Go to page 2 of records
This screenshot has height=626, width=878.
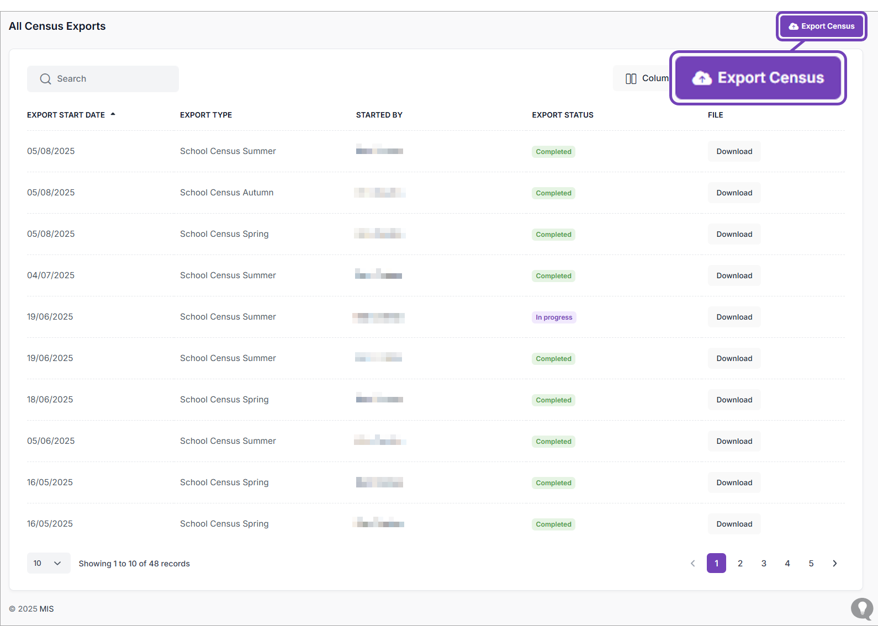[740, 563]
